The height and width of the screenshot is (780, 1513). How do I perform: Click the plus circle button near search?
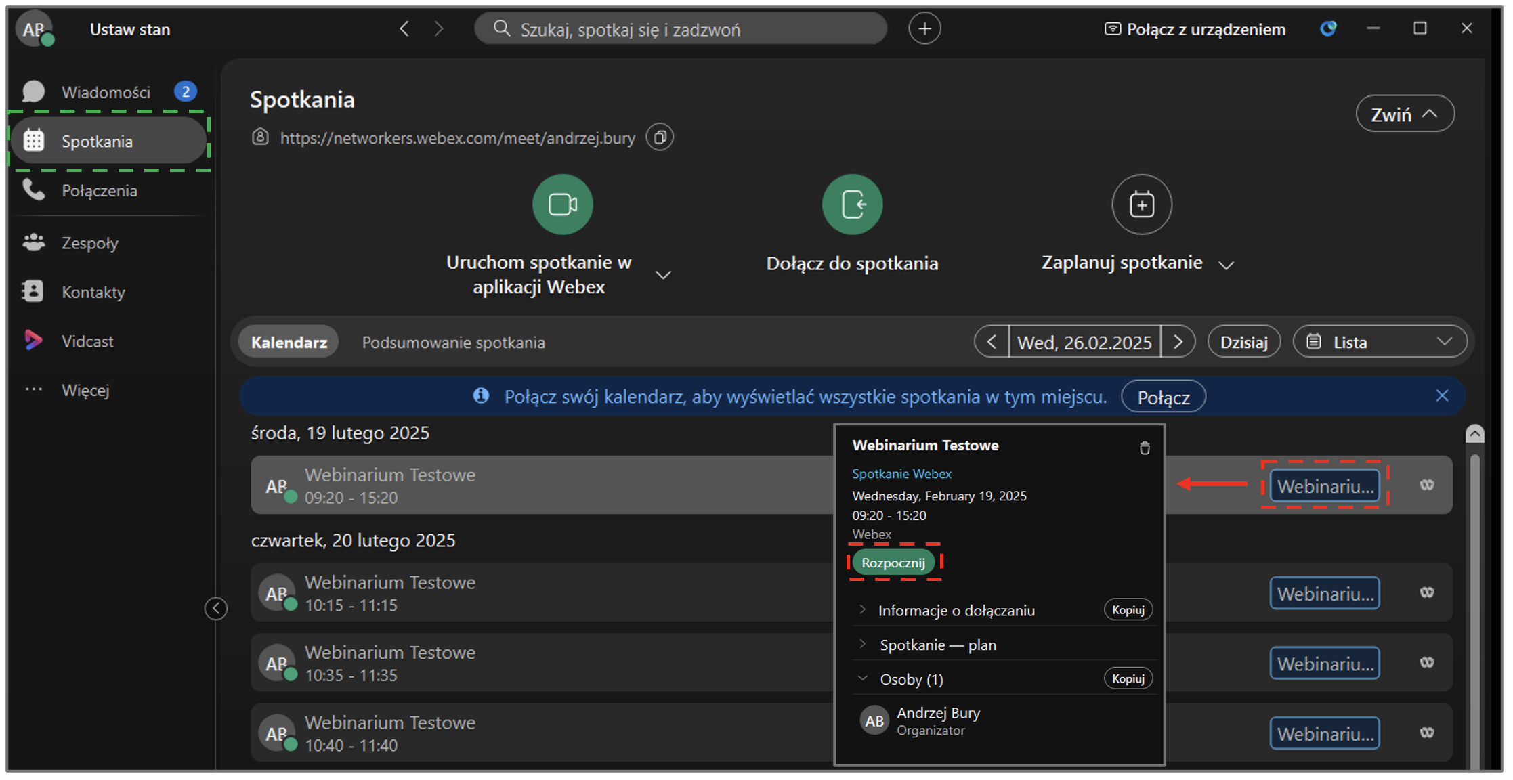pyautogui.click(x=924, y=28)
